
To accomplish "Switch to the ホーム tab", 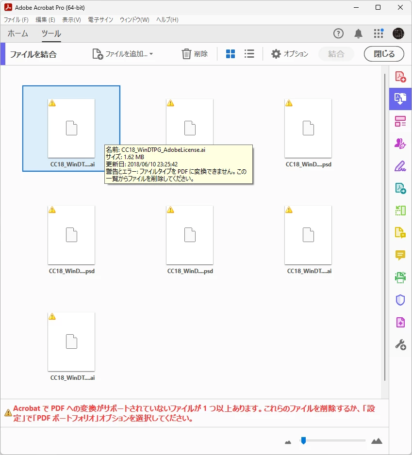I will point(17,33).
